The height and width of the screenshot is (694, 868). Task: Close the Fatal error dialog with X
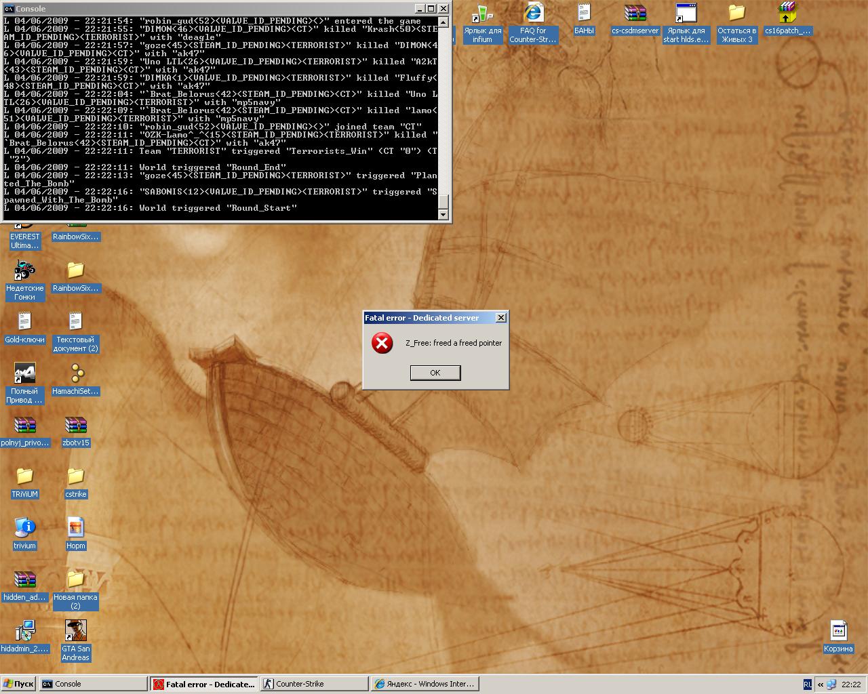501,318
